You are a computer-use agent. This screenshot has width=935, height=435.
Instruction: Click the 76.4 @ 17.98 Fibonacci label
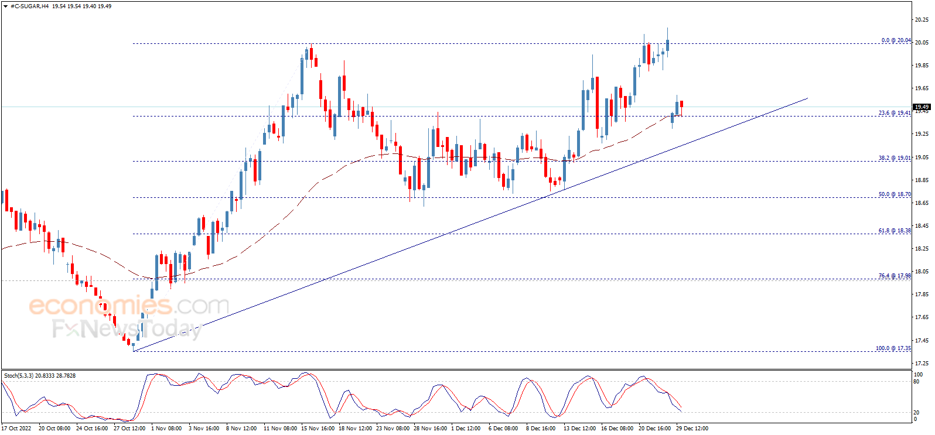pos(894,276)
